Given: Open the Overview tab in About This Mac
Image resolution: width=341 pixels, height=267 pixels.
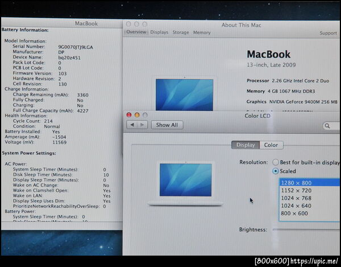Looking at the screenshot, I should (x=136, y=32).
